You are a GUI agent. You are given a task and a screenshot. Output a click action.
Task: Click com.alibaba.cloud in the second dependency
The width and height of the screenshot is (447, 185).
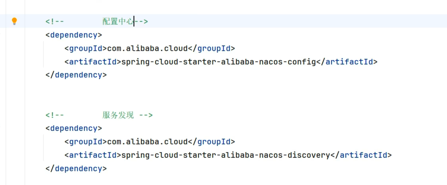tap(147, 142)
